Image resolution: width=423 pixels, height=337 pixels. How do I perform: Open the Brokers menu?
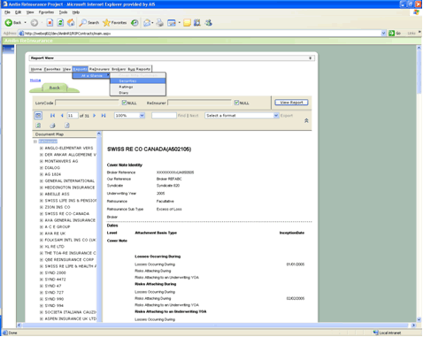click(x=119, y=69)
